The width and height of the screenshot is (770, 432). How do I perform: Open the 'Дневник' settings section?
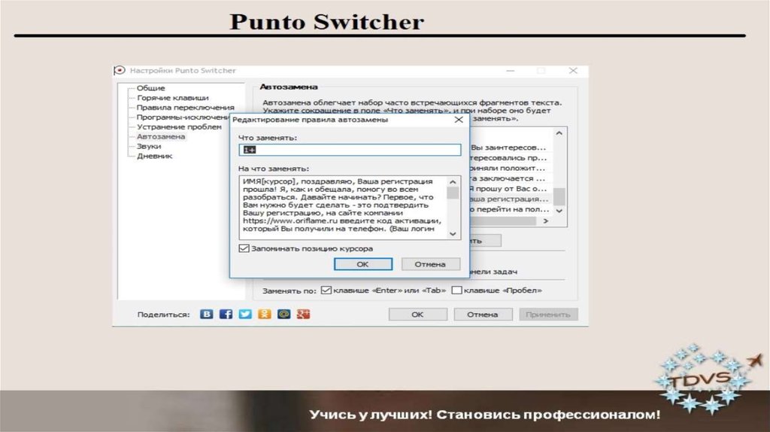pos(154,156)
